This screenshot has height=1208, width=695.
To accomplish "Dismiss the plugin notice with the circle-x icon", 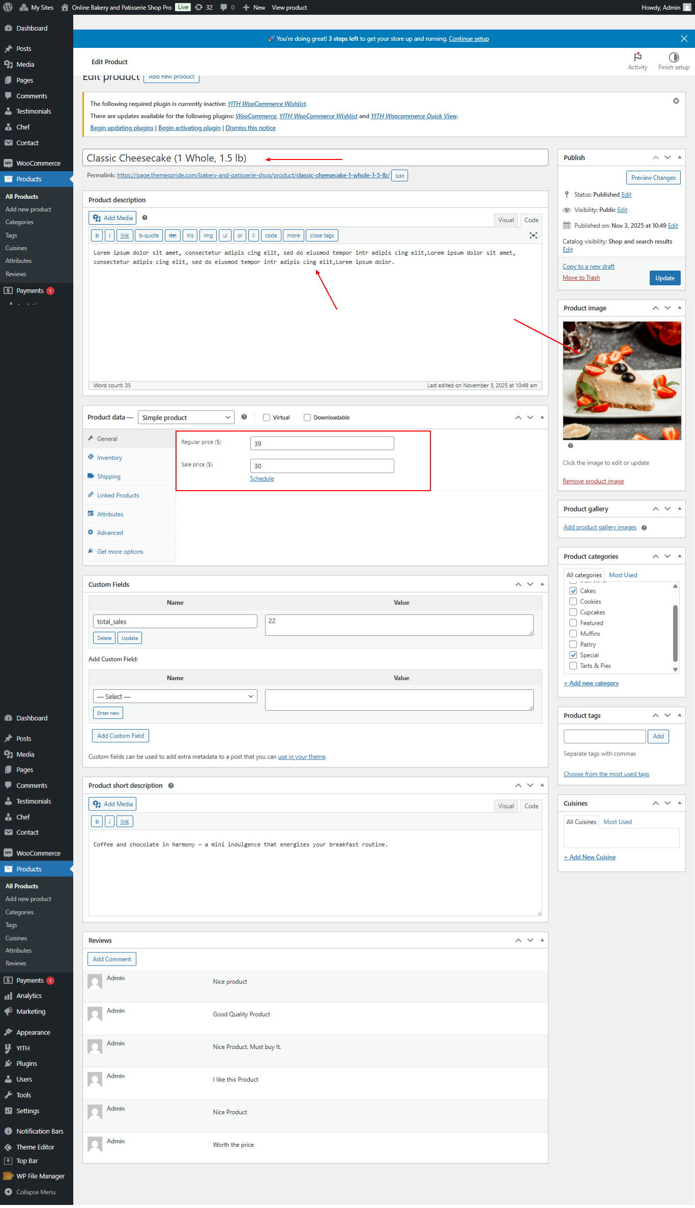I will pyautogui.click(x=676, y=101).
